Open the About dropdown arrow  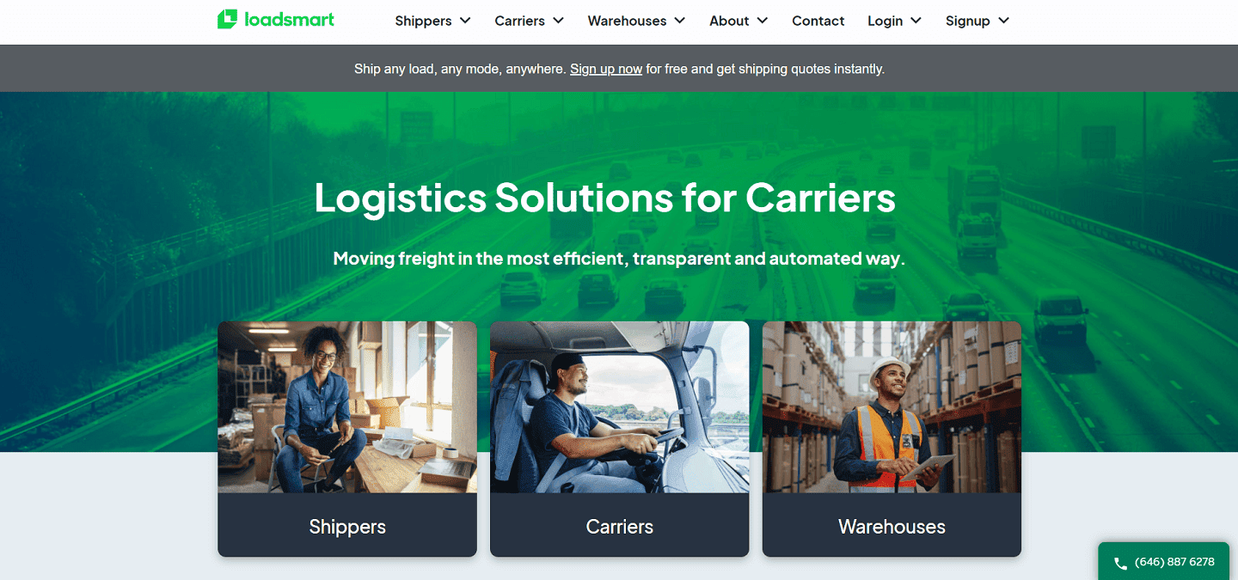coord(762,21)
